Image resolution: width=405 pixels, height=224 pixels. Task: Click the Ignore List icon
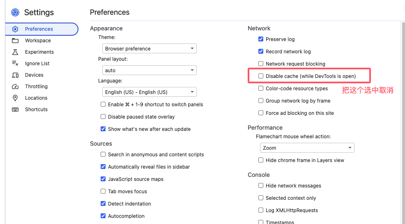click(15, 63)
